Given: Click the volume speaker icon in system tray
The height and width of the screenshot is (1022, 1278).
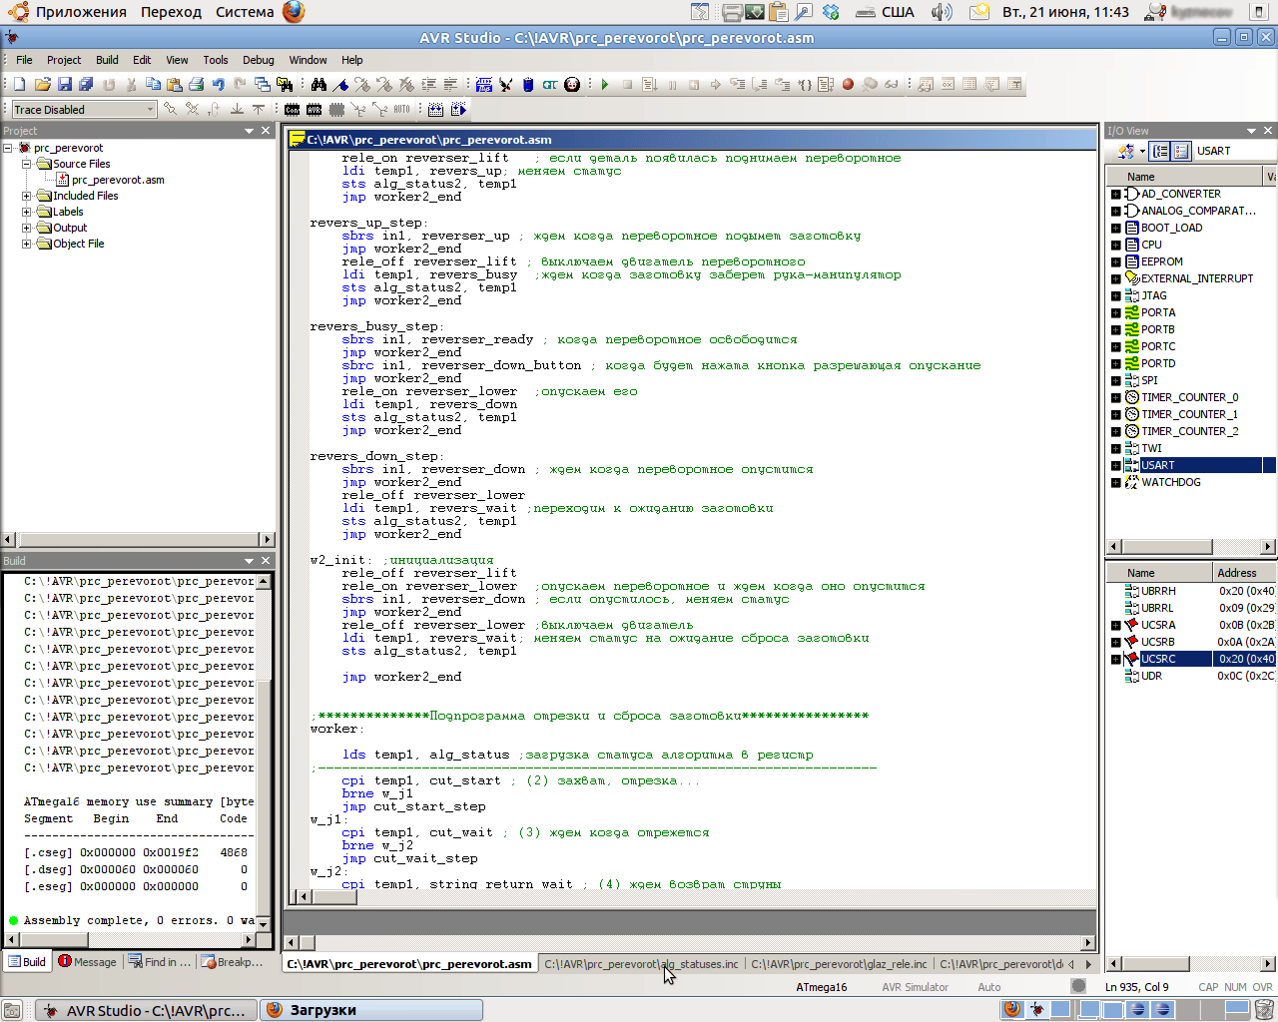Looking at the screenshot, I should [x=941, y=12].
